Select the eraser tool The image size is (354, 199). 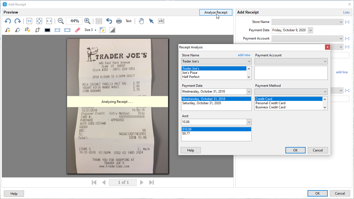pyautogui.click(x=77, y=30)
